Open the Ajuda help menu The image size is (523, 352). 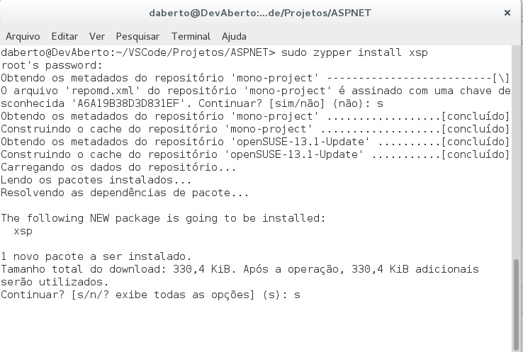pos(234,36)
